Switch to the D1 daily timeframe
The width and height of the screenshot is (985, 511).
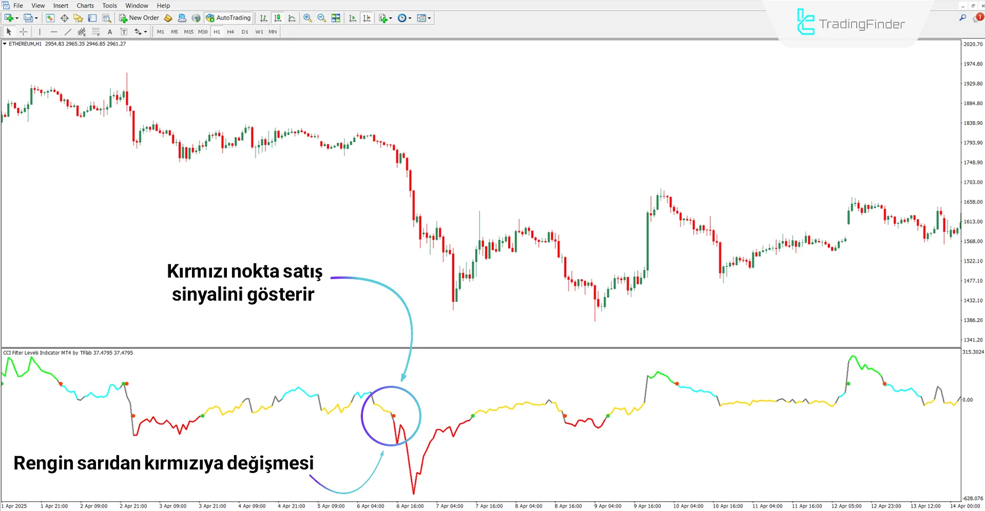(245, 31)
